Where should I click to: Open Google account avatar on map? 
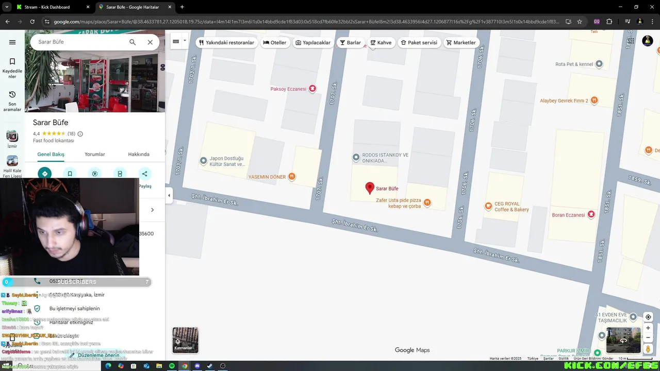tap(648, 41)
